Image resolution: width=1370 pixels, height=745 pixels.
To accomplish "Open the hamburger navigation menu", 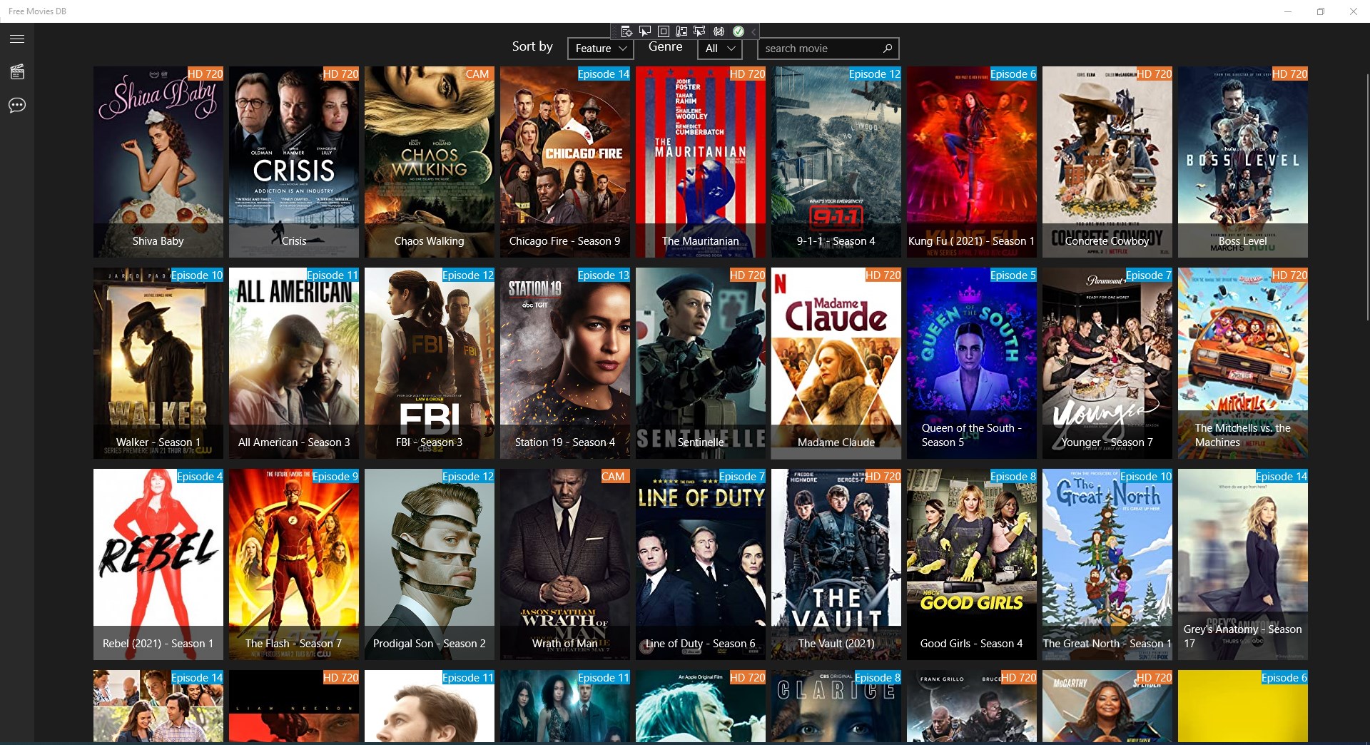I will 17,39.
